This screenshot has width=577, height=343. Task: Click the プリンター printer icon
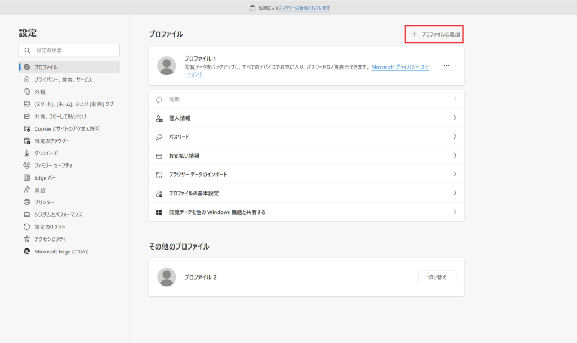[x=27, y=202]
